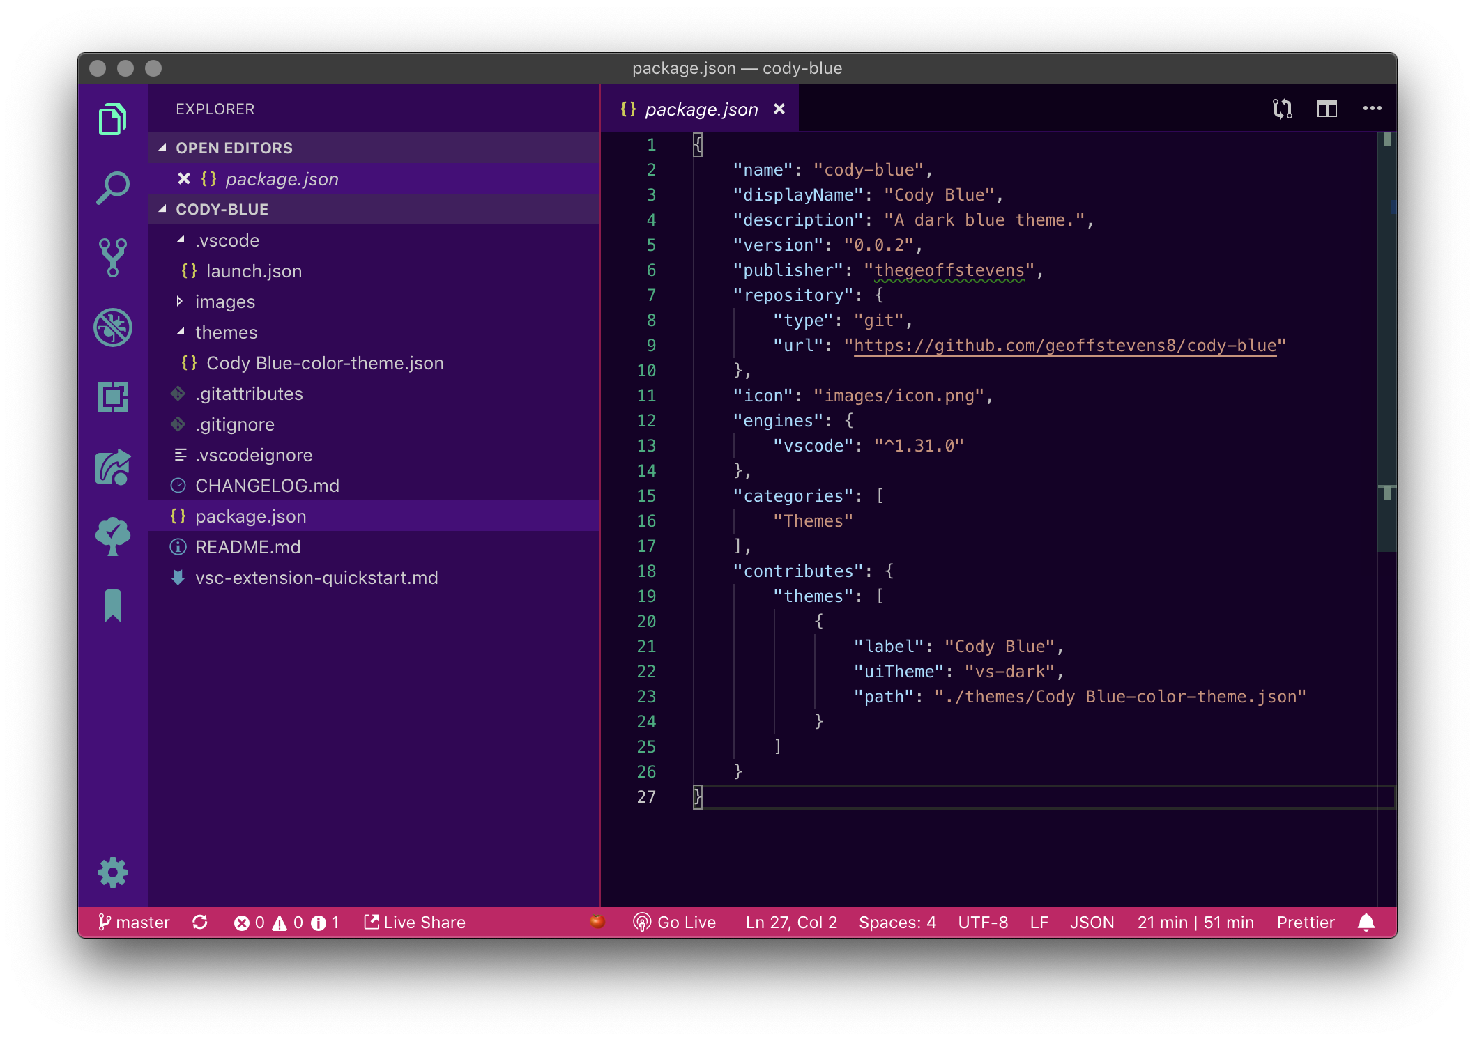Viewport: 1475px width, 1041px height.
Task: Open the Live Share view from the activity bar
Action: coord(112,468)
